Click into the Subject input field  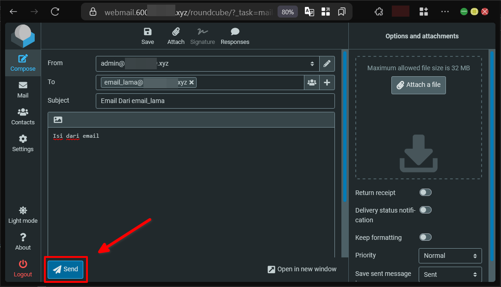215,101
